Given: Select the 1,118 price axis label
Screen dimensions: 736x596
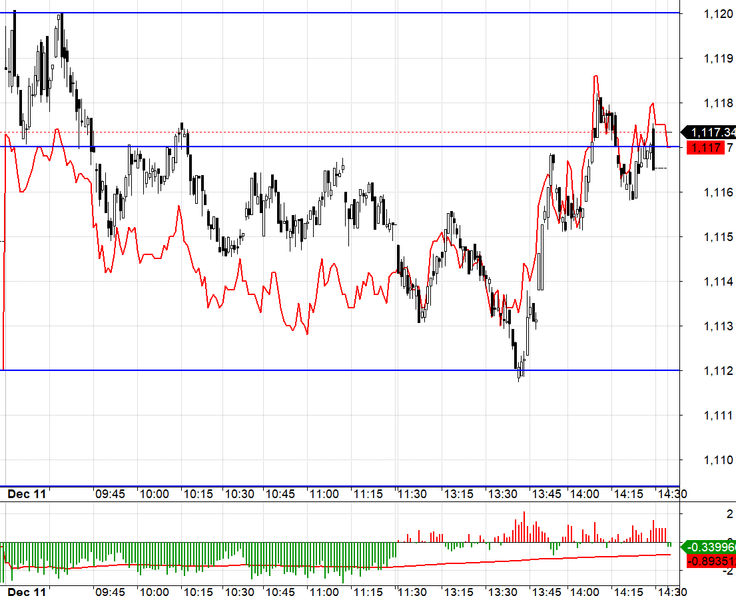Looking at the screenshot, I should (x=718, y=103).
